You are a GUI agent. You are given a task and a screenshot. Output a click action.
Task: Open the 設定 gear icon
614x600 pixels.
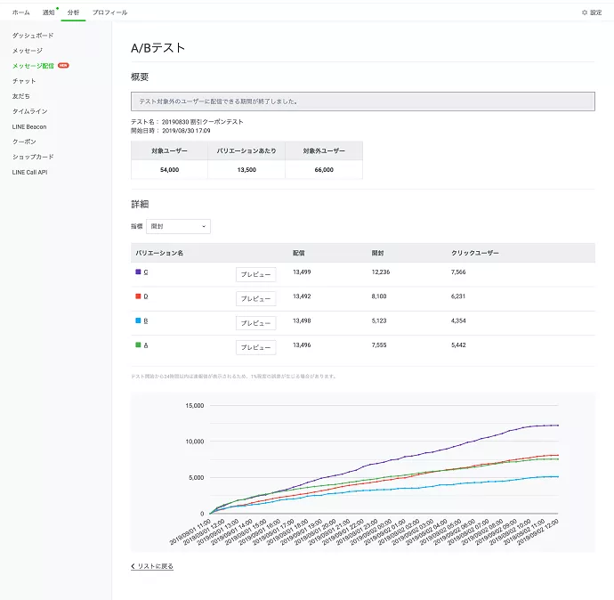pos(585,12)
